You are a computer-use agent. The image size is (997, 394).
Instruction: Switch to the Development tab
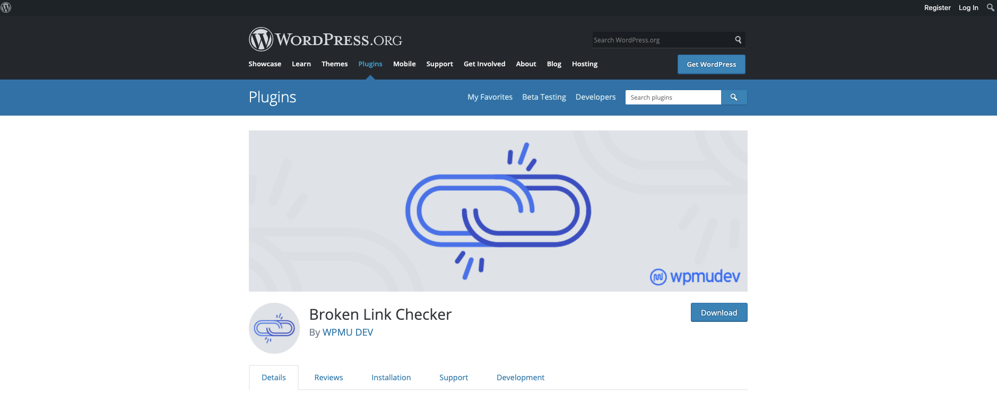click(x=521, y=378)
